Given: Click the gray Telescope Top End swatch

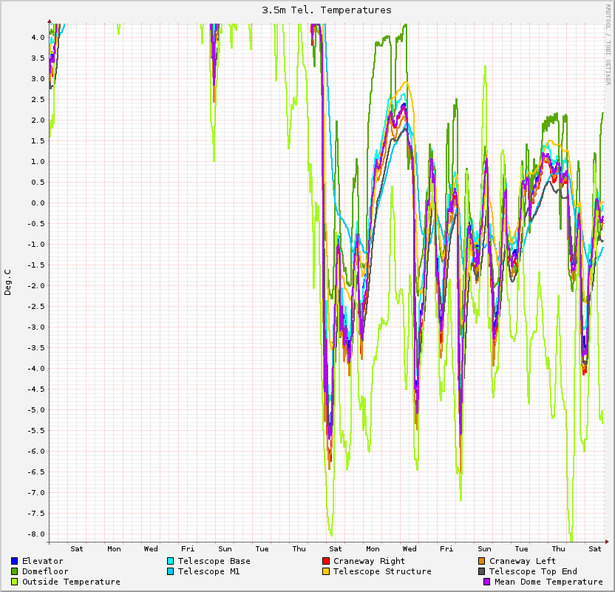Looking at the screenshot, I should (482, 571).
